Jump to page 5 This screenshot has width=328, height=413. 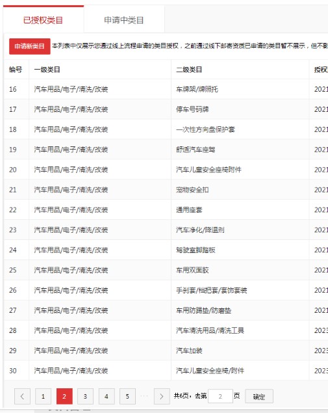coord(127,396)
